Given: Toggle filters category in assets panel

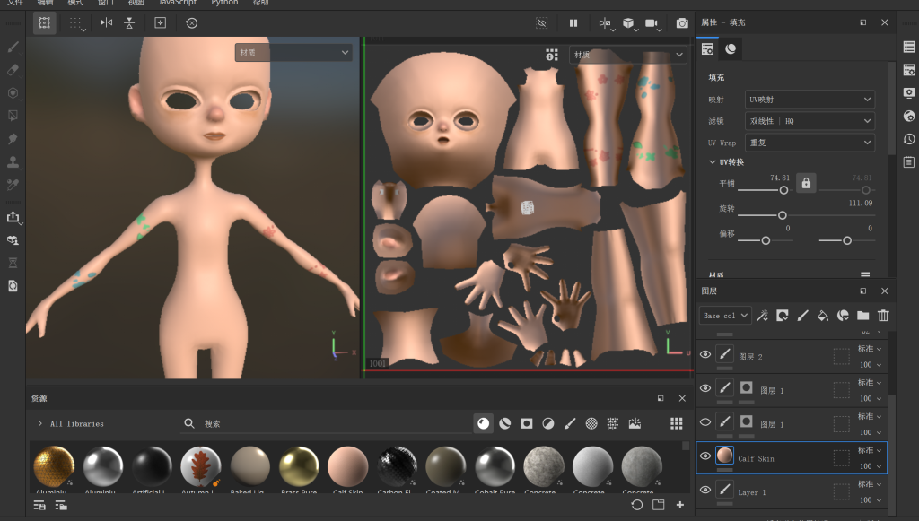Looking at the screenshot, I should click(548, 423).
